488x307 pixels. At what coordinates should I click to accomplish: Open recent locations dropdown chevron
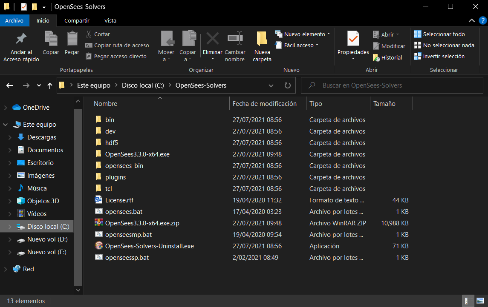click(x=39, y=85)
